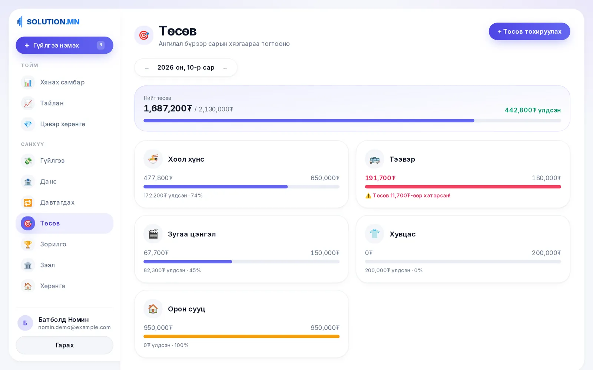The height and width of the screenshot is (370, 593).
Task: Click the 2026 он, 10-р сар label
Action: tap(186, 67)
